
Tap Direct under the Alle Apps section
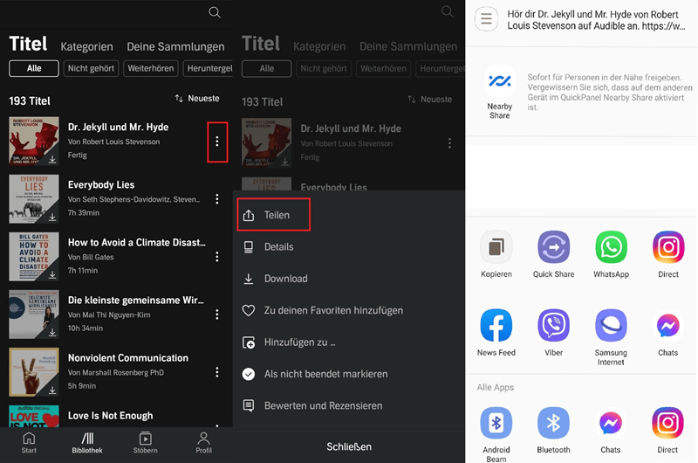[x=667, y=430]
